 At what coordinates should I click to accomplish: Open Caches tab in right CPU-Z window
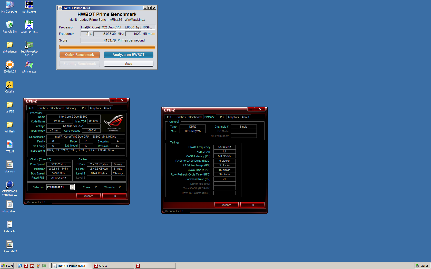[x=181, y=117]
